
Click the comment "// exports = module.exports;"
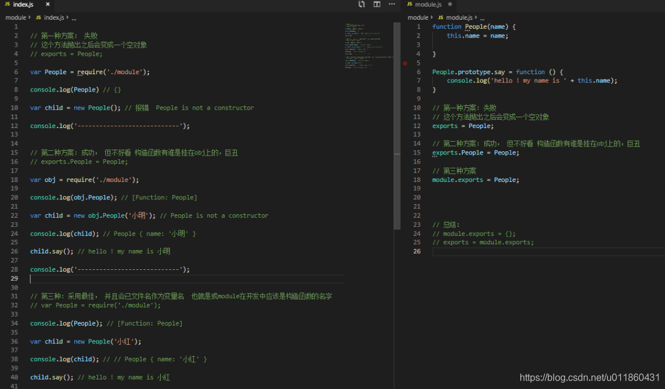click(483, 242)
